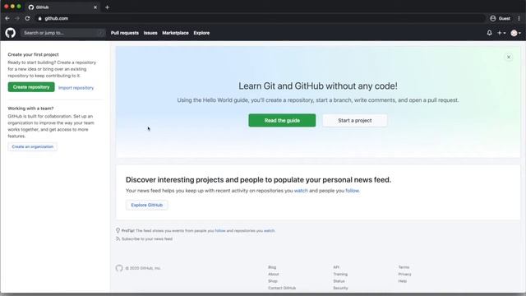Viewport: 526px width, 296px height.
Task: Open the Blog footer link
Action: point(272,267)
